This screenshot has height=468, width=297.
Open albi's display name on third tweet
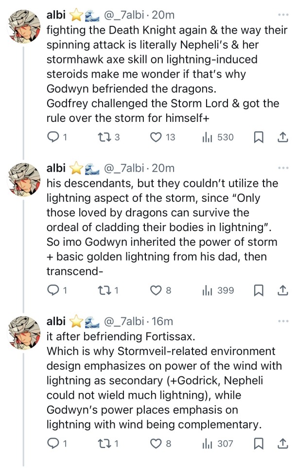tap(55, 321)
